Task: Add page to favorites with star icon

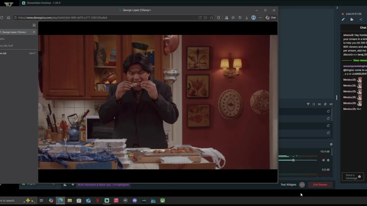Action: [x=212, y=17]
